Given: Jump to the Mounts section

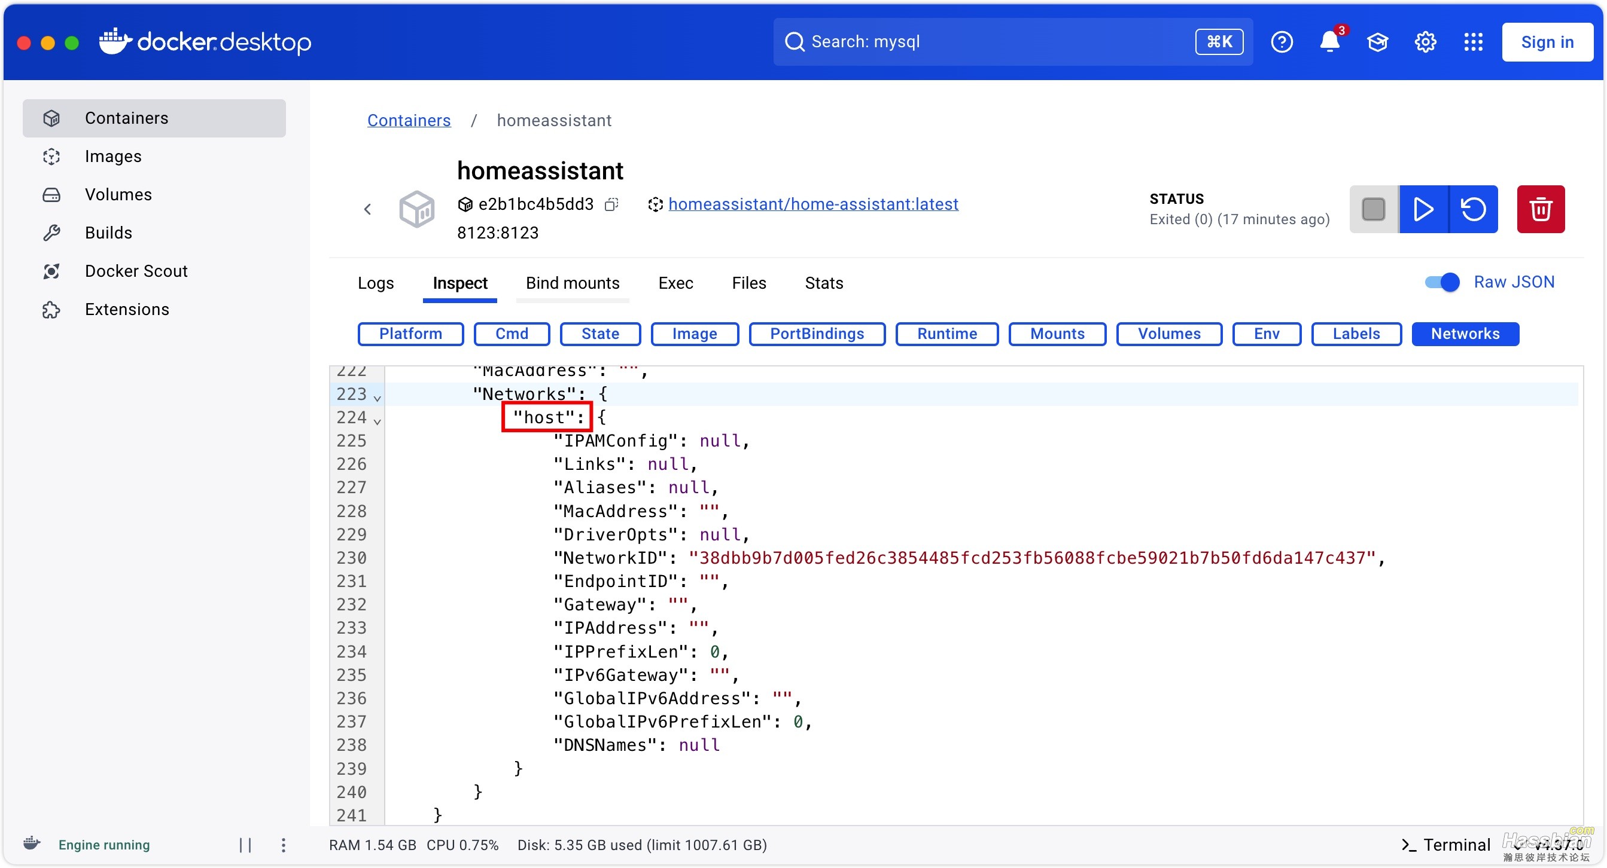Looking at the screenshot, I should coord(1057,334).
